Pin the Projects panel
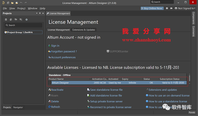 click(40, 13)
